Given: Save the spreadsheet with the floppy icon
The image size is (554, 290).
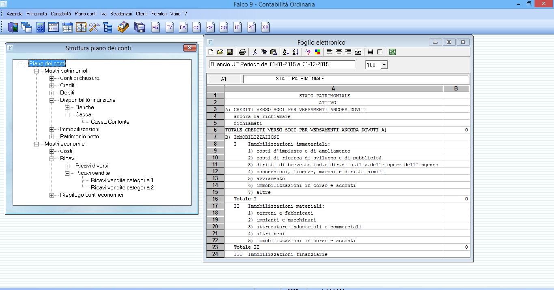Looking at the screenshot, I should pos(230,52).
